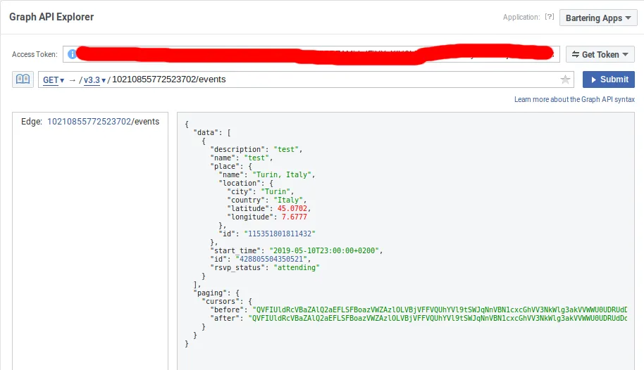Click the "data" key in response
This screenshot has height=370, width=644.
click(206, 132)
